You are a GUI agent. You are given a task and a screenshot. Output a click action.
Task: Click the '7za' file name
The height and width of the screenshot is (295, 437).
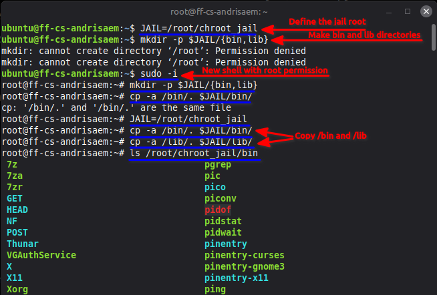pos(15,176)
